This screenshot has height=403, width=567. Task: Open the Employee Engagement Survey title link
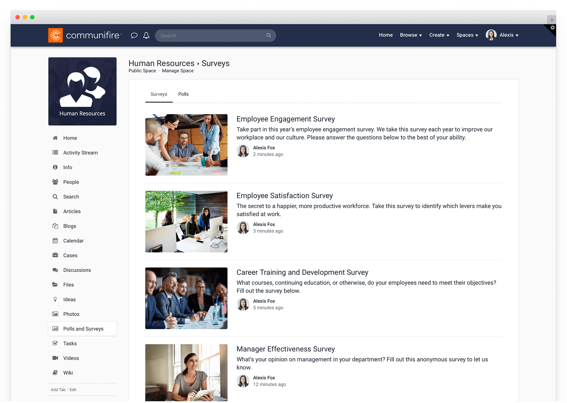click(x=285, y=119)
